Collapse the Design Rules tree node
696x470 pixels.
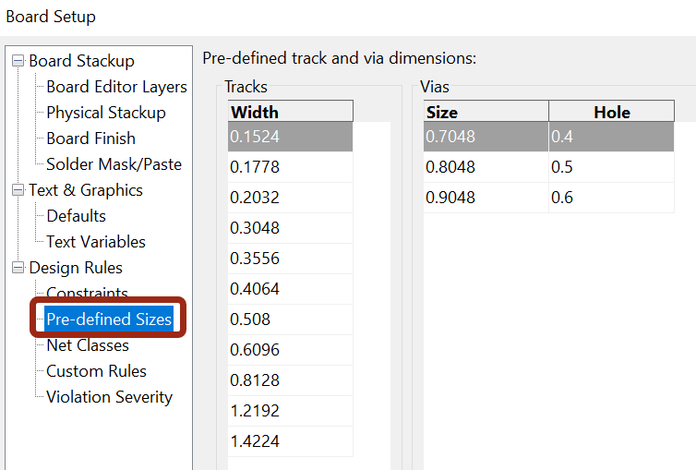click(18, 268)
